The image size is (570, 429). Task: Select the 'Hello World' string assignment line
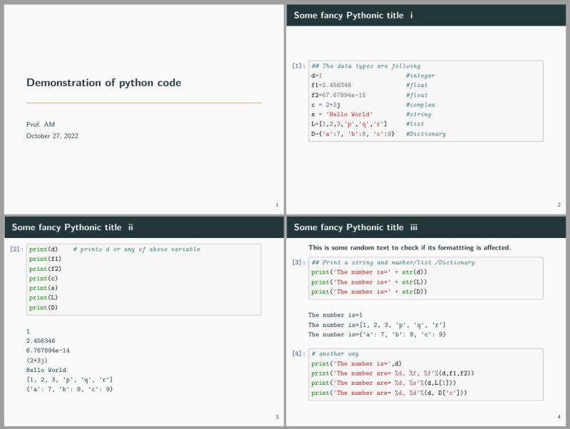[x=342, y=114]
